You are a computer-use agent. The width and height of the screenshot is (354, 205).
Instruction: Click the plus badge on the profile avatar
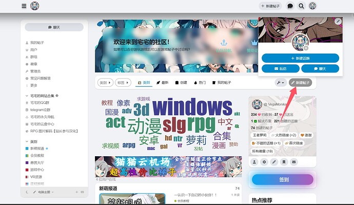[x=306, y=48]
